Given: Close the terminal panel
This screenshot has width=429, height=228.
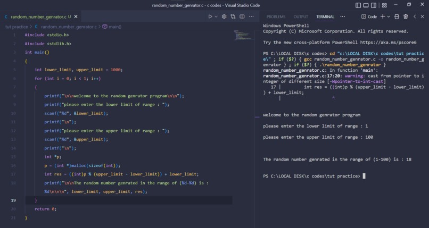Looking at the screenshot, I should click(x=423, y=16).
